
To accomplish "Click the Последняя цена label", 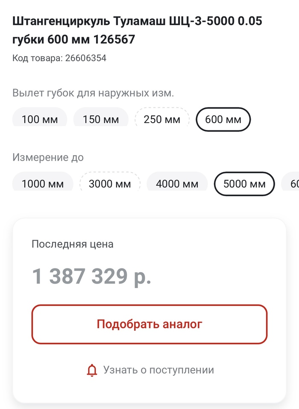I will point(73,244).
